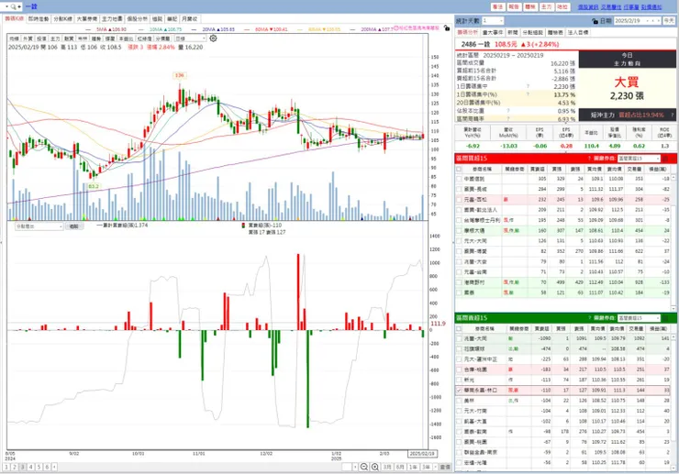Screen dimensions: 679x474
Task: Select the 花旗環球 row in sell list
Action: [x=563, y=348]
